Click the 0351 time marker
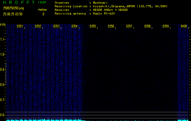Screen dimensions: 191x121 (20, 26)
